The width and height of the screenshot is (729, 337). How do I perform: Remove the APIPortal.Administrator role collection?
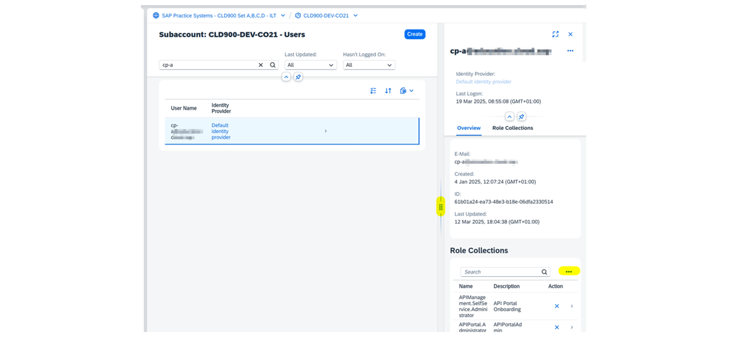tap(557, 327)
